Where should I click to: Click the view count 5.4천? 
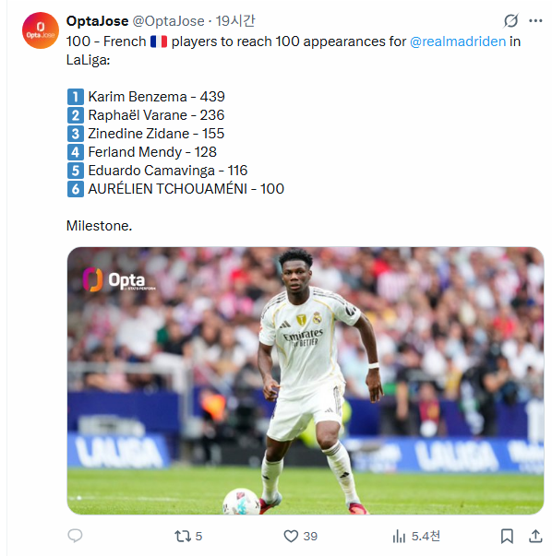point(426,536)
